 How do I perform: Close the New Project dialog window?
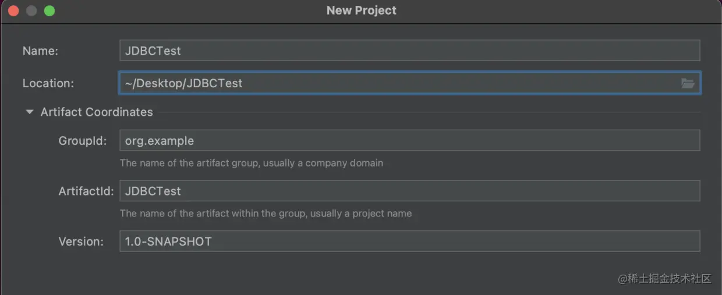point(13,10)
